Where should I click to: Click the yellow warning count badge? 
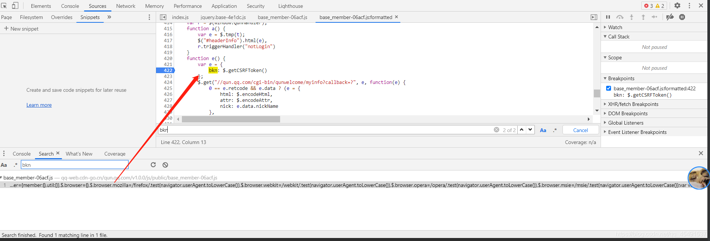[660, 6]
